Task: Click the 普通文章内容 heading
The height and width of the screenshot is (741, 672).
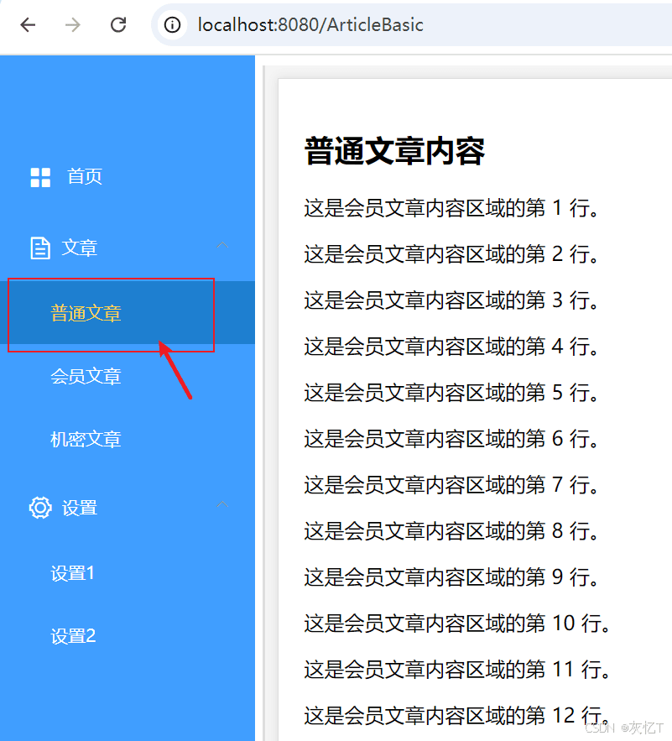Action: coord(394,151)
